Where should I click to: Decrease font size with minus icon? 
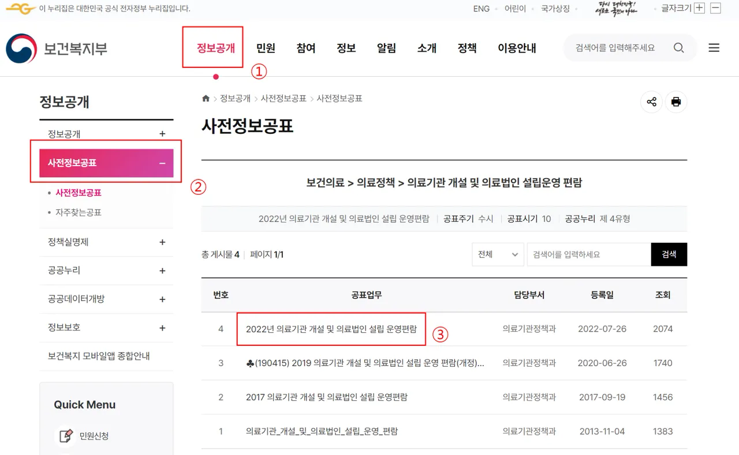pos(715,8)
